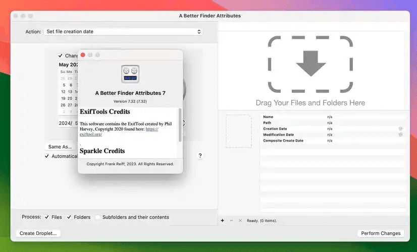Open help with the question mark button
The image size is (417, 252).
tap(200, 156)
